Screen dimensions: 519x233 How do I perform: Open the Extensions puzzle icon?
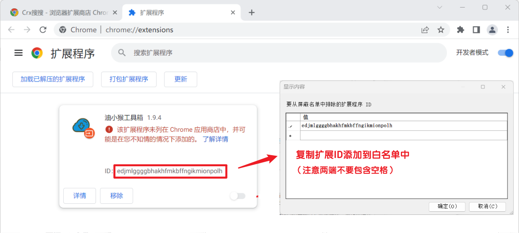tap(461, 30)
